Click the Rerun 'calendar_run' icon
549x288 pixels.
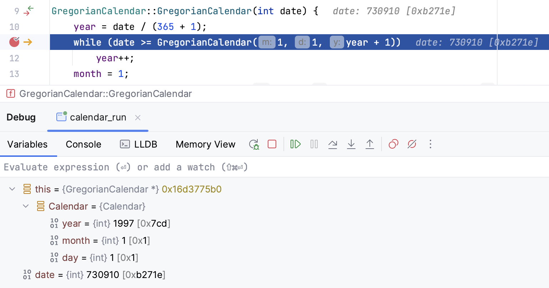click(254, 144)
